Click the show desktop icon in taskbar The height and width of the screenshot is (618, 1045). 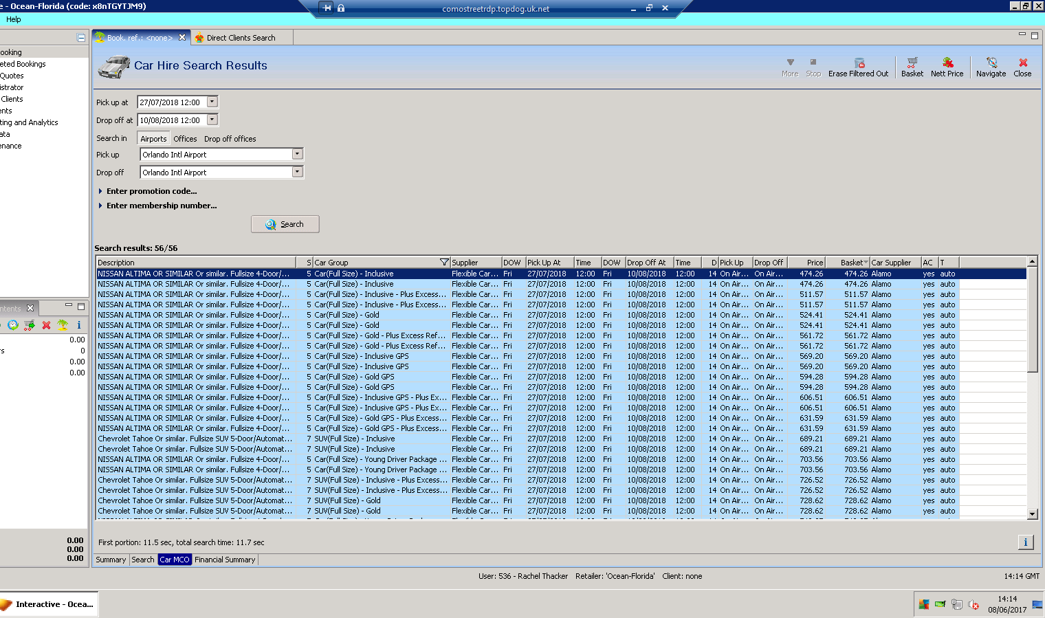tap(1037, 604)
